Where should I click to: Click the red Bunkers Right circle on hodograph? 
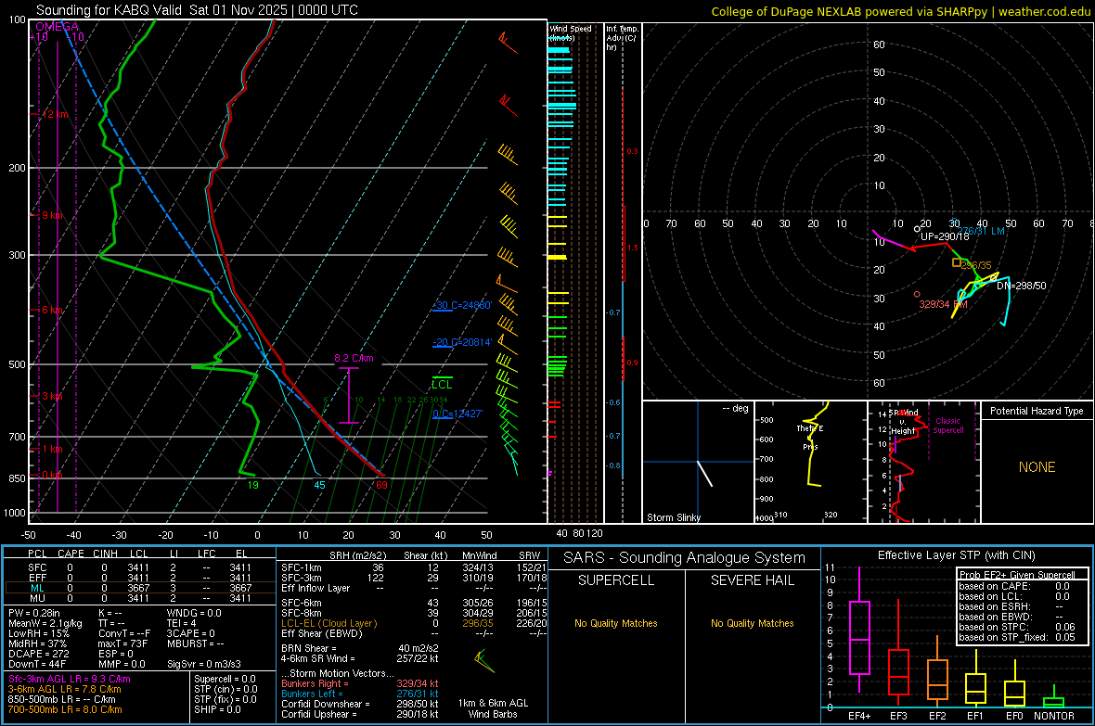[x=917, y=294]
